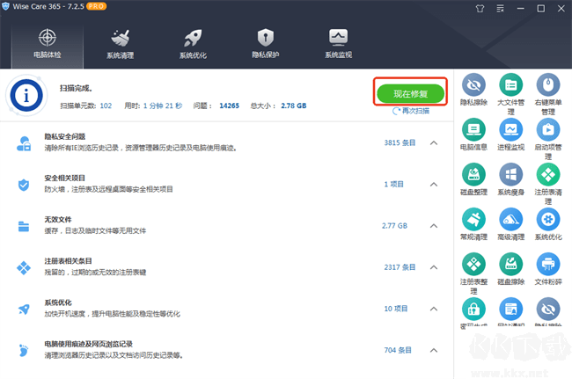Screen dimensions: 572x379
Task: Click the 再次扫描 rescan link
Action: [412, 112]
